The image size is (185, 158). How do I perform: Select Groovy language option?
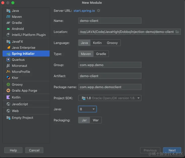click(x=112, y=43)
